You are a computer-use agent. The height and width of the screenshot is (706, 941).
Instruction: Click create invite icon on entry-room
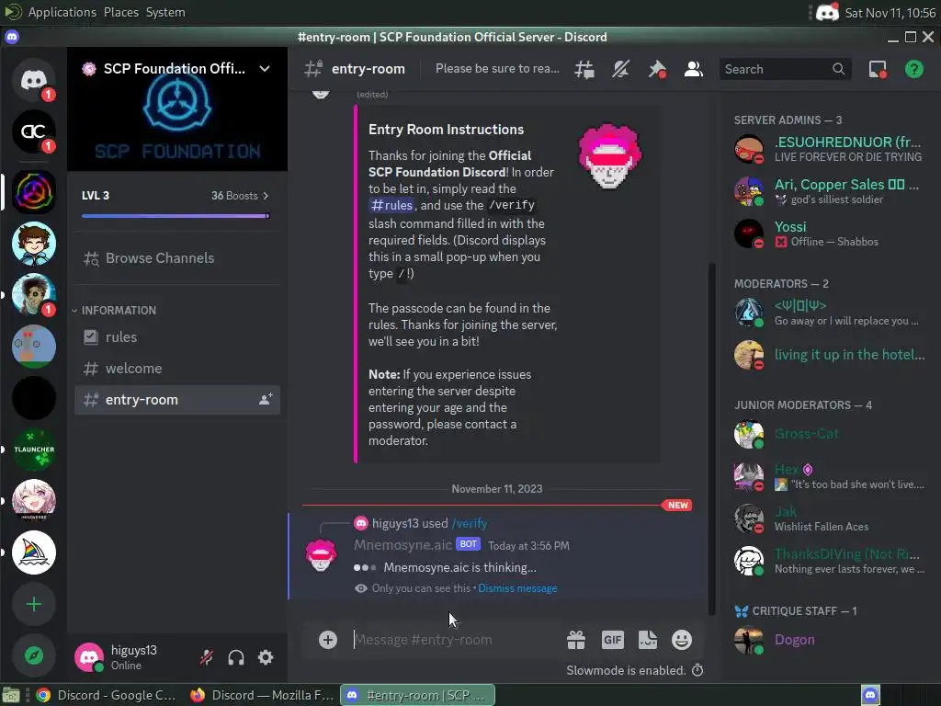point(266,400)
